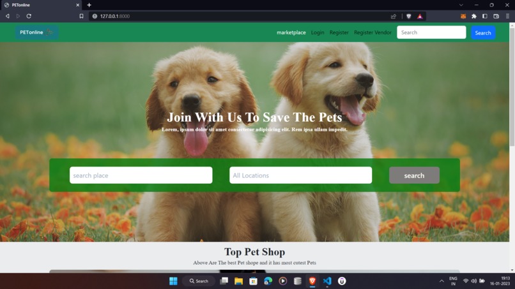Click the volume speaker tray icon
The height and width of the screenshot is (289, 515).
(473, 281)
